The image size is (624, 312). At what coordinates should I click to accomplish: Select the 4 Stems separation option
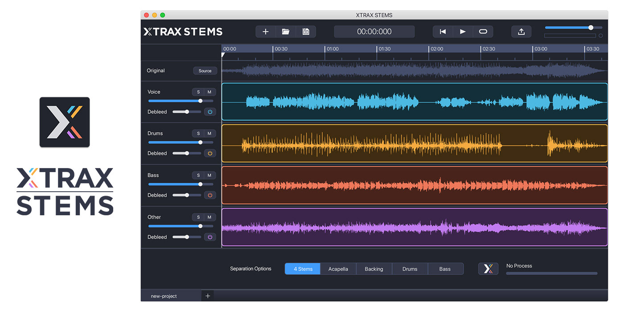303,269
